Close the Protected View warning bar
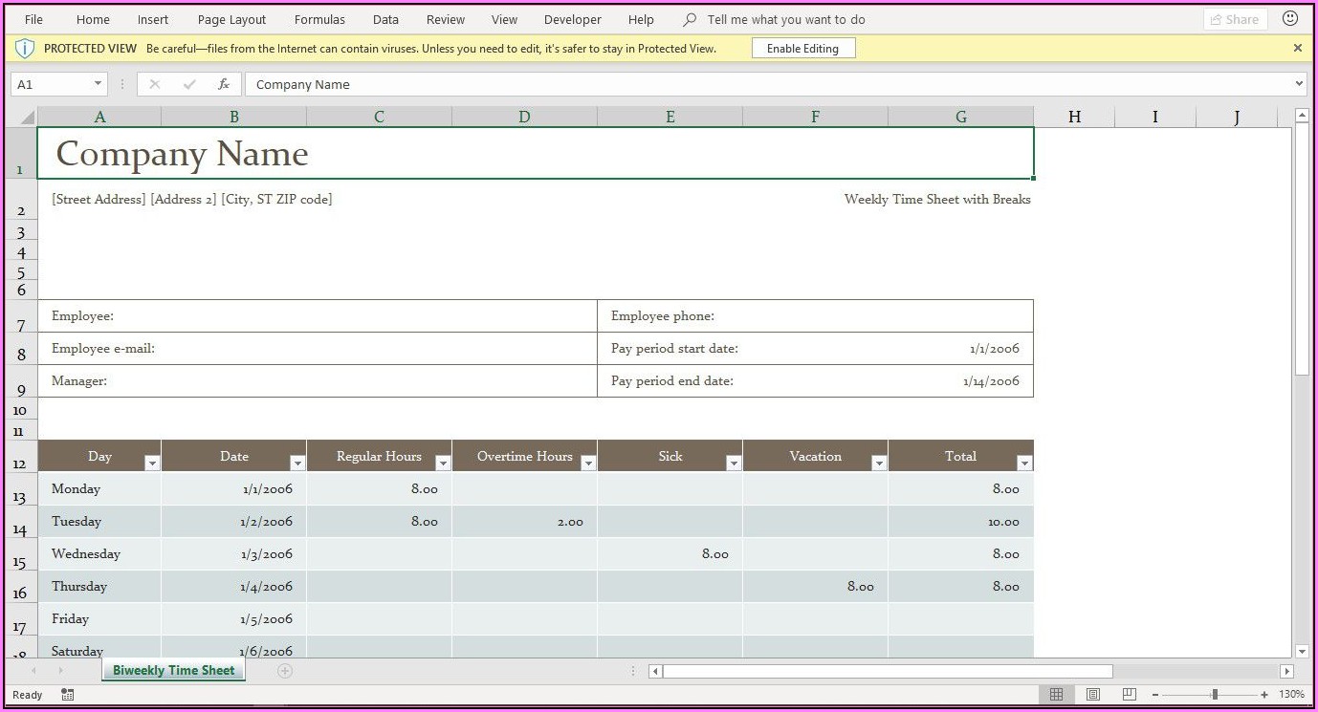1318x712 pixels. click(x=1298, y=48)
